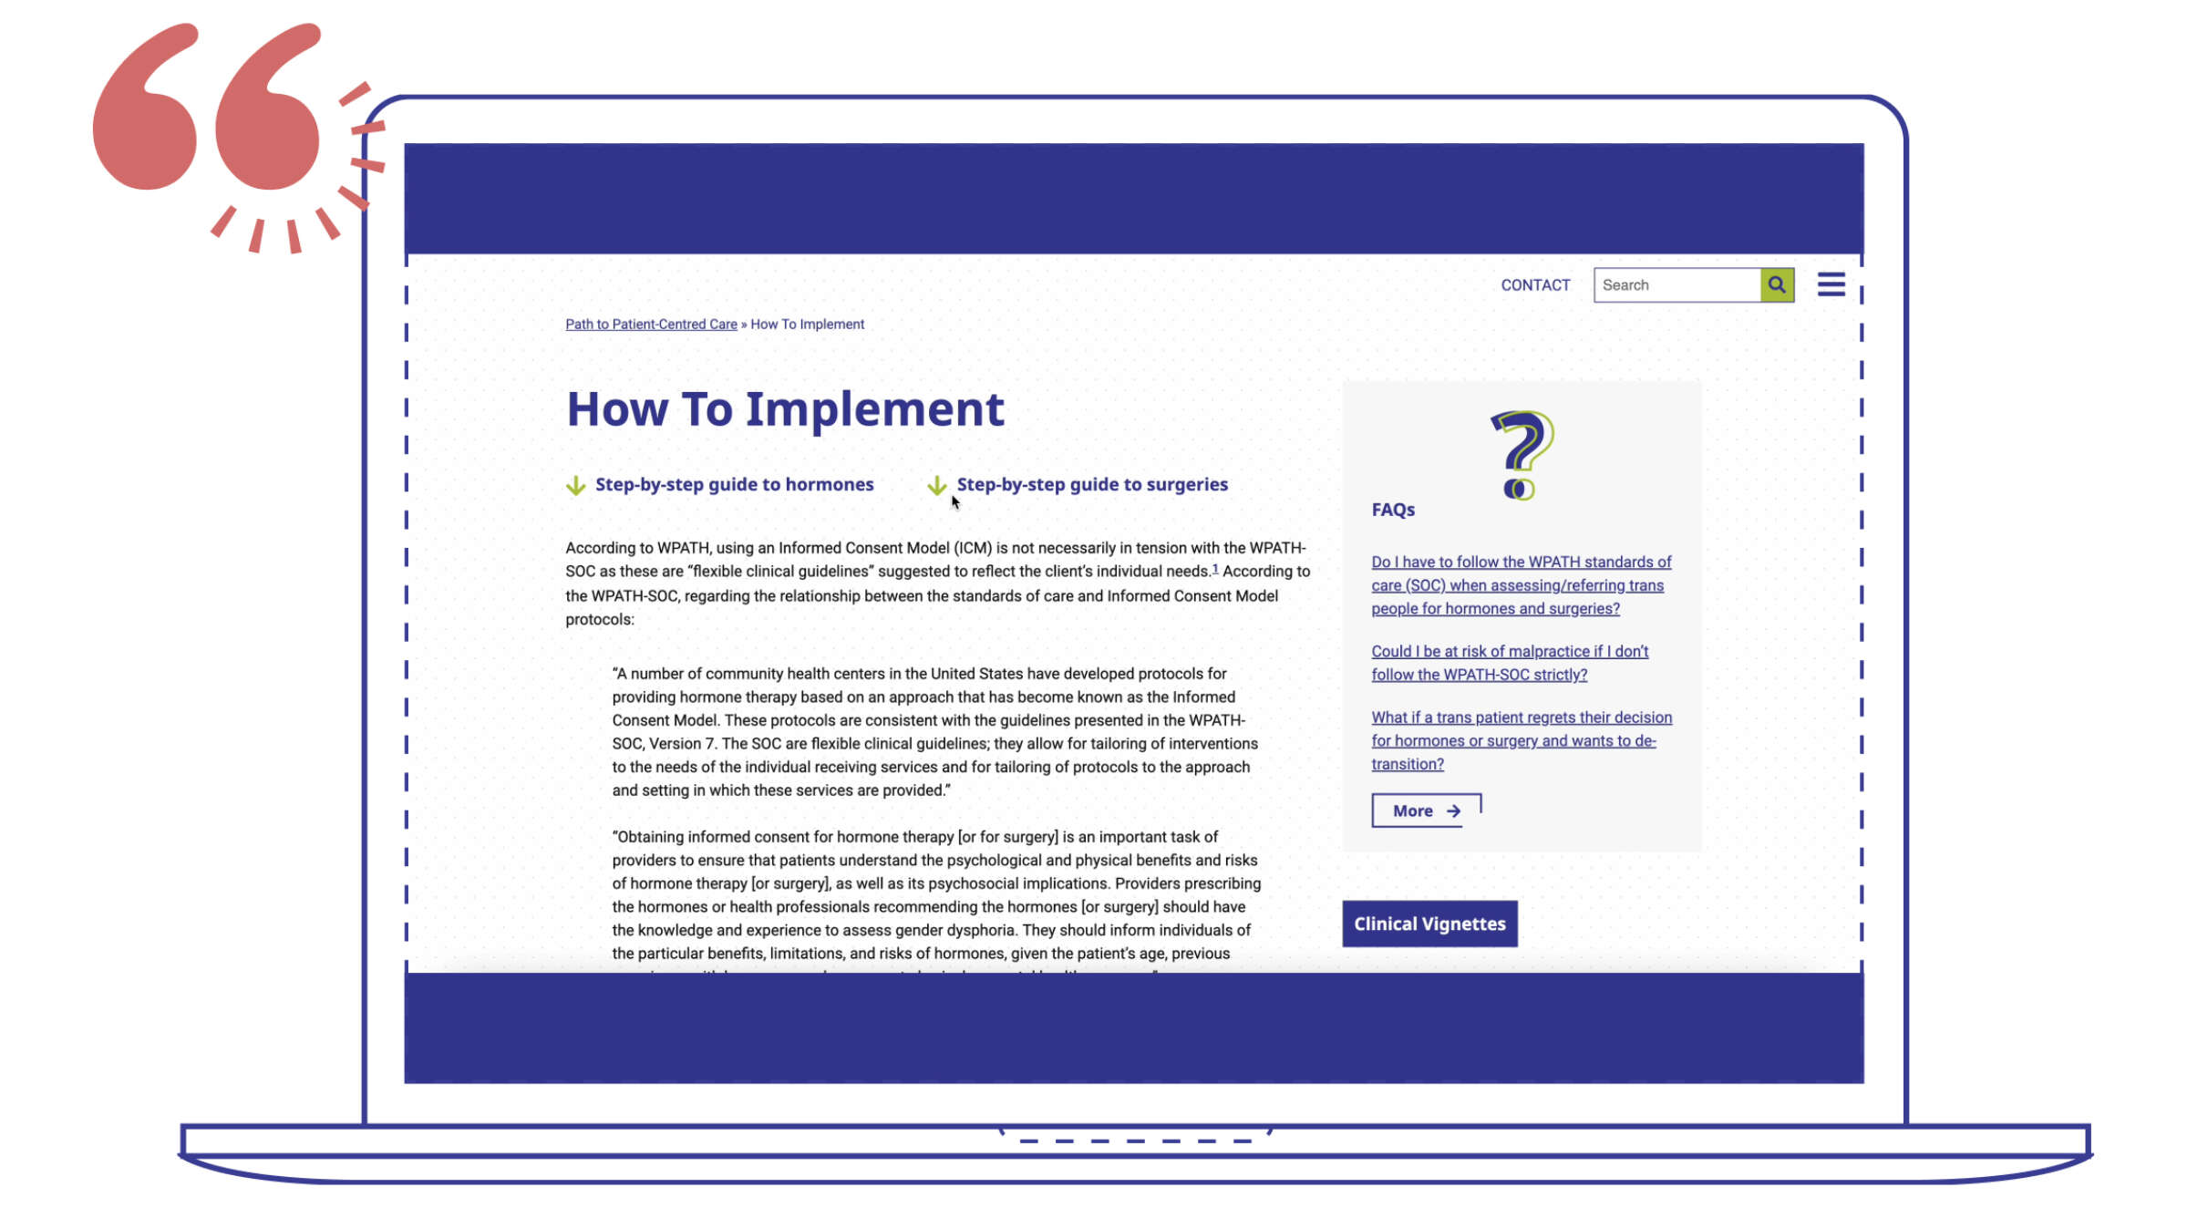This screenshot has width=2187, height=1208.
Task: Navigate to Path to Patient-Centred Care
Action: click(x=651, y=325)
